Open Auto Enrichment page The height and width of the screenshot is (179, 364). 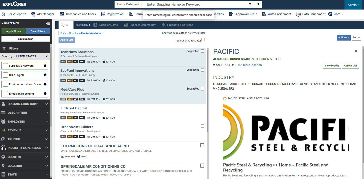(x=277, y=14)
